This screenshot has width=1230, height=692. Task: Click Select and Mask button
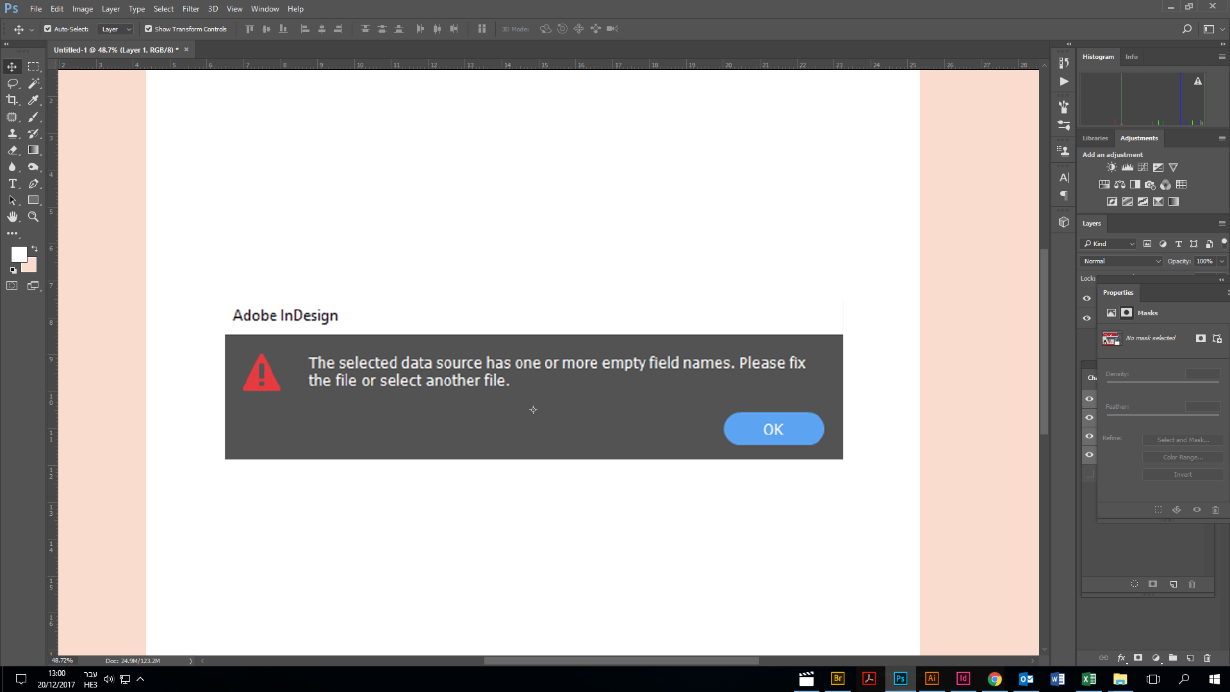tap(1183, 440)
